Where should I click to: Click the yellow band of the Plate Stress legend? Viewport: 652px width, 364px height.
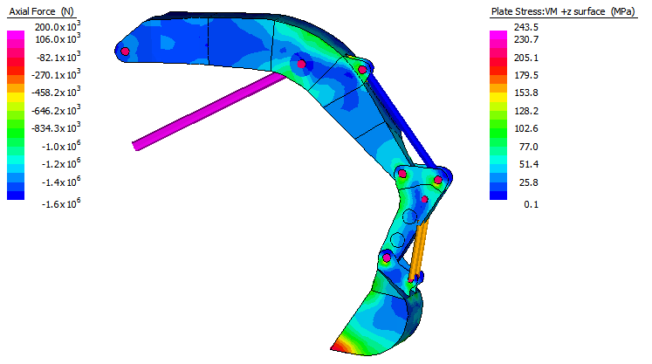[498, 97]
